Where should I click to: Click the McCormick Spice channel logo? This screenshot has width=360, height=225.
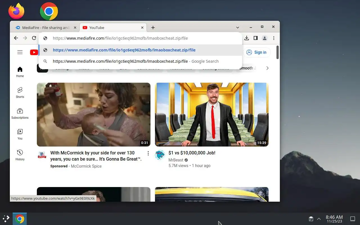(42, 155)
